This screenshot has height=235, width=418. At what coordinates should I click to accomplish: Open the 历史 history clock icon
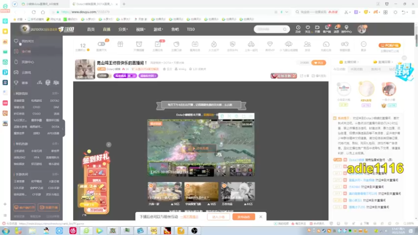298,29
